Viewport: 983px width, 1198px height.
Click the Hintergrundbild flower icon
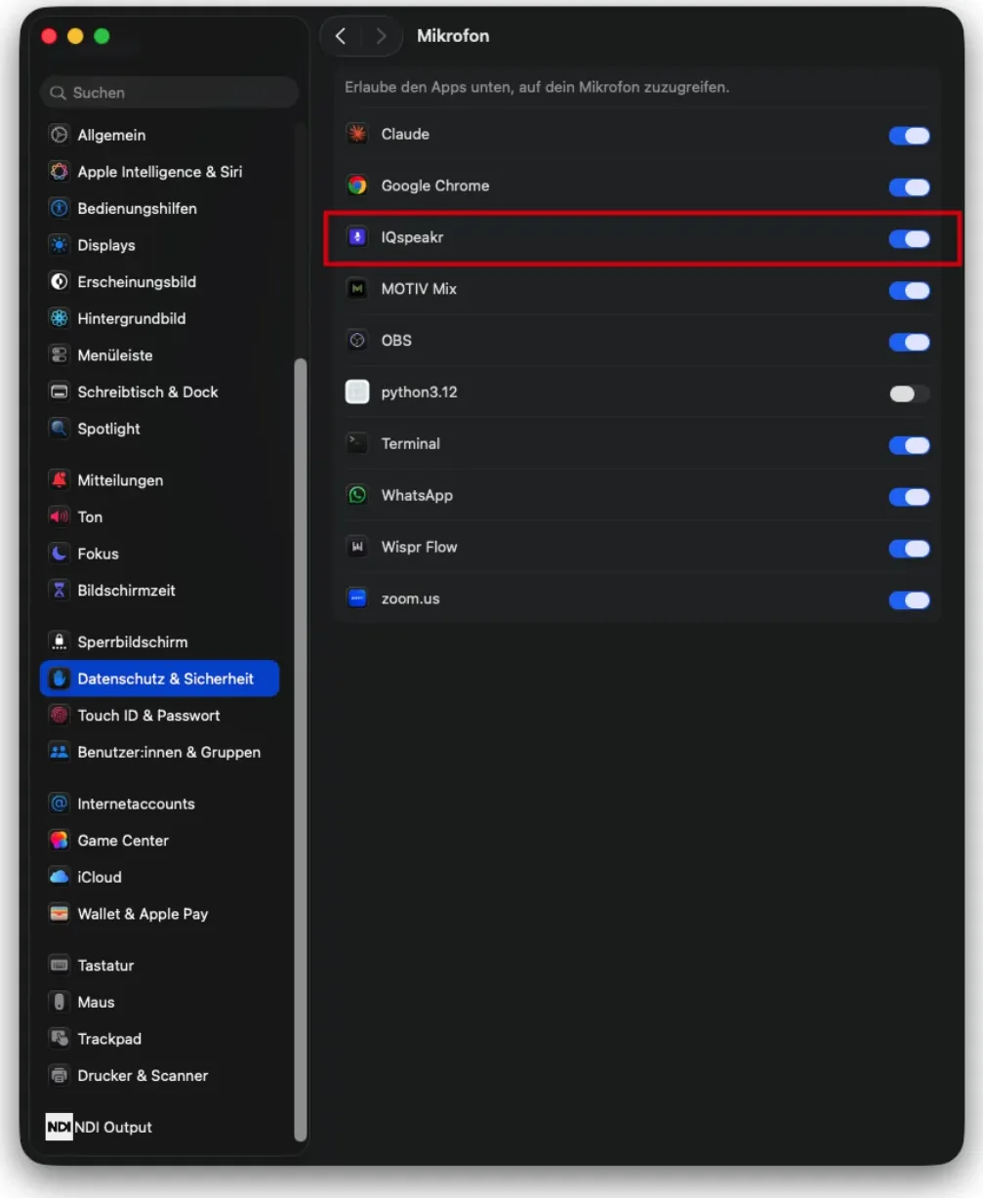click(60, 318)
